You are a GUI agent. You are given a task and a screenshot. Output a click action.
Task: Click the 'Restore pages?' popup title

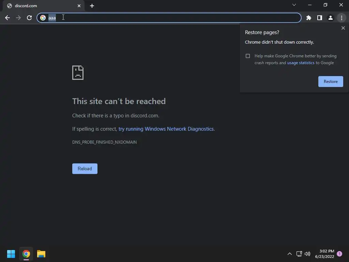coord(262,32)
